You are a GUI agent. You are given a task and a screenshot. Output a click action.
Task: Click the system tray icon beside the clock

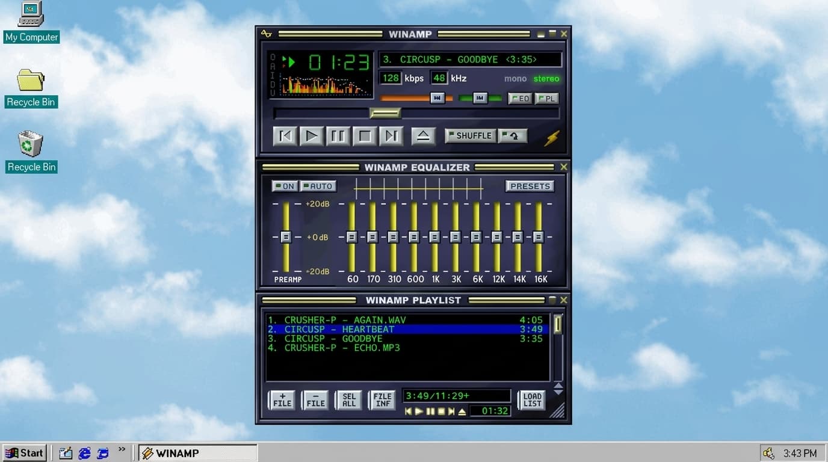(768, 453)
